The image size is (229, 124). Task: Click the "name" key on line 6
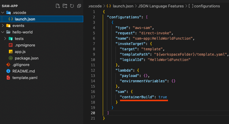(122, 38)
